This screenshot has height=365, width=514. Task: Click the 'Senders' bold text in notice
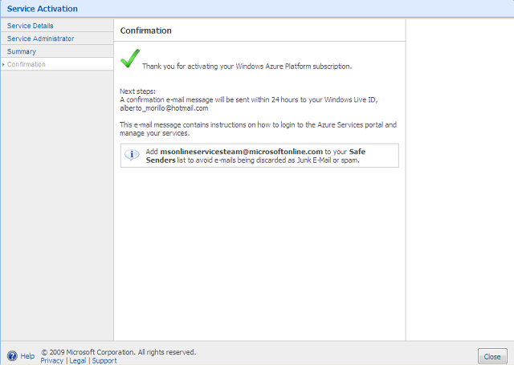(x=161, y=160)
